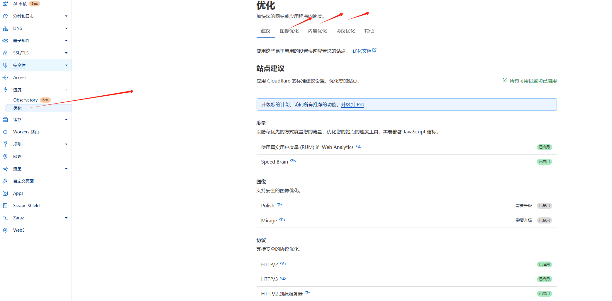Expand the 流量 dropdown in sidebar
This screenshot has height=301, width=612.
click(66, 169)
